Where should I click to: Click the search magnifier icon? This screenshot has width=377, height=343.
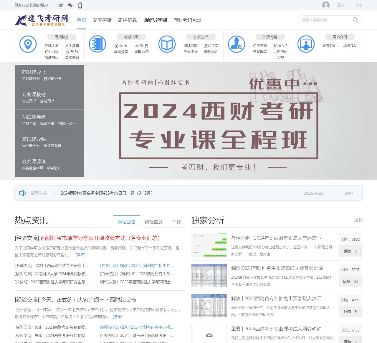point(355,20)
